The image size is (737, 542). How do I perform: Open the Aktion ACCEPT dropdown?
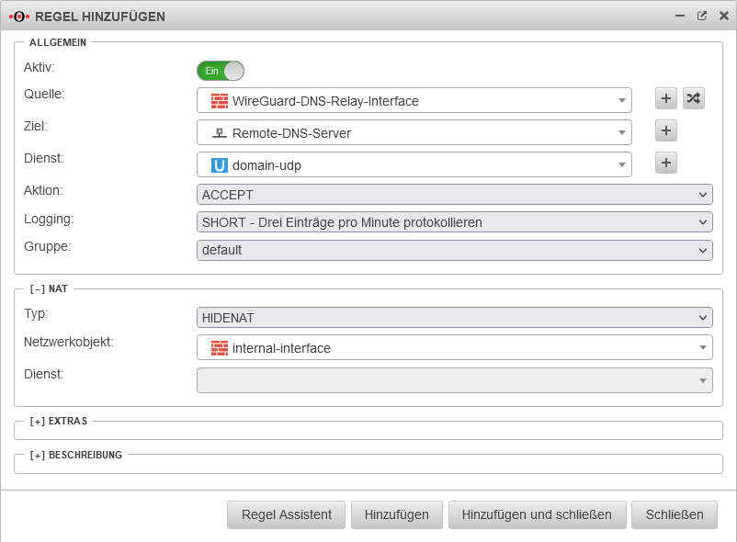tap(454, 195)
